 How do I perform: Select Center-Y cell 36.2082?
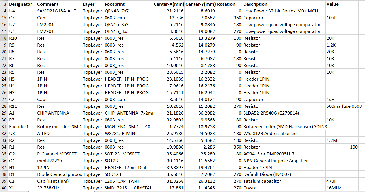coord(201,113)
